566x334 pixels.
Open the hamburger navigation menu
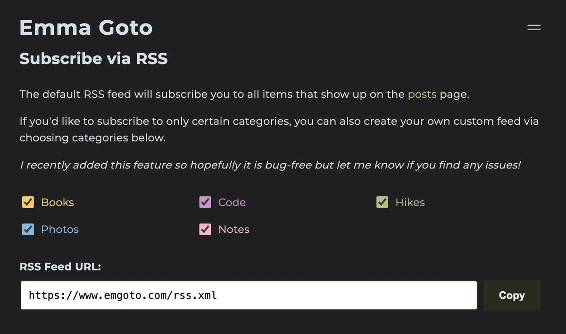533,28
